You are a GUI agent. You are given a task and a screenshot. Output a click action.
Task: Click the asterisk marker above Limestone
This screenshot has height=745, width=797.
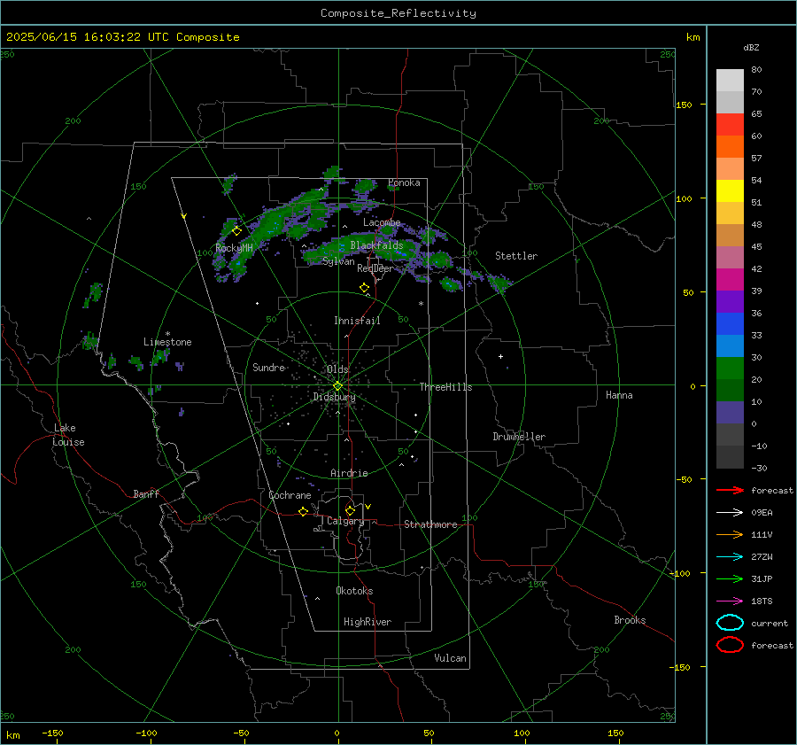(x=167, y=334)
